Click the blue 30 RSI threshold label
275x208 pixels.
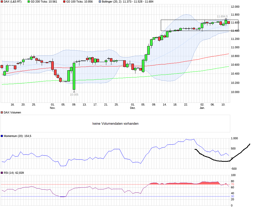(232, 197)
